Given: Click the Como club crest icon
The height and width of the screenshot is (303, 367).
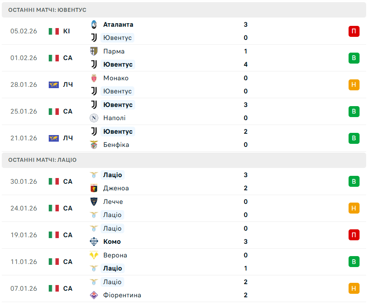Looking at the screenshot, I should [x=94, y=242].
